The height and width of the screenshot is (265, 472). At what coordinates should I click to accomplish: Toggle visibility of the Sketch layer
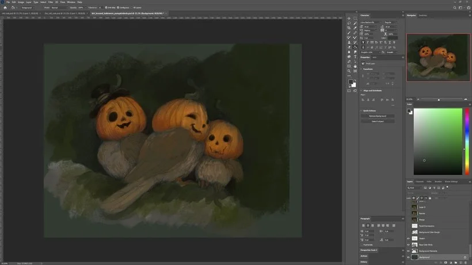tap(409, 238)
